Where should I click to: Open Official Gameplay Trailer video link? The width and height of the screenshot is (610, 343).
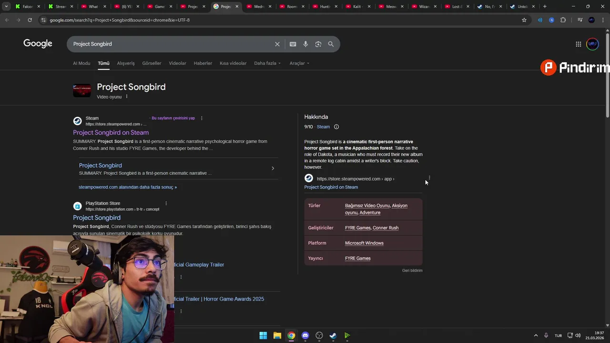click(x=199, y=265)
